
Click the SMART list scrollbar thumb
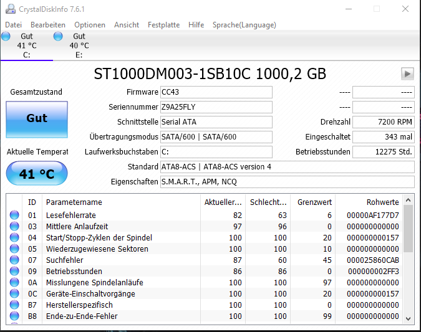pos(409,229)
